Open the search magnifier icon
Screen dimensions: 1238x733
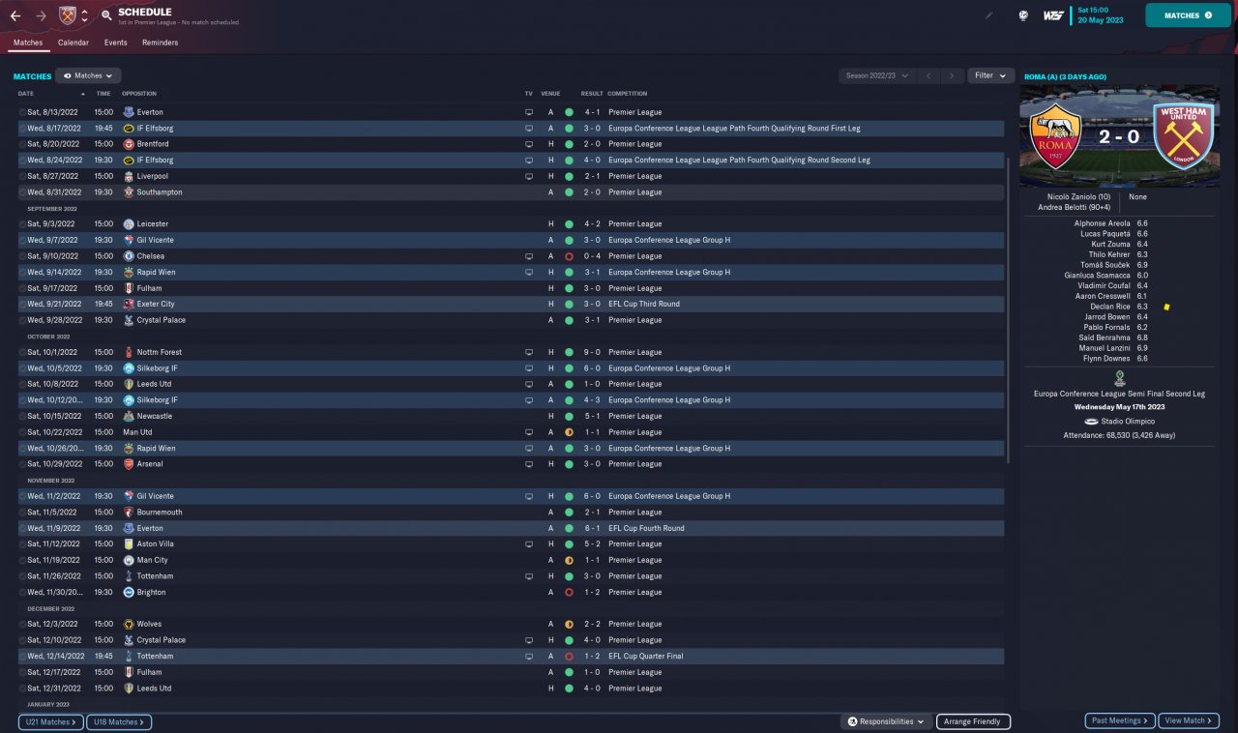[x=106, y=15]
